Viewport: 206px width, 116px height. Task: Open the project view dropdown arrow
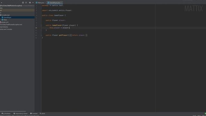[x=1, y=3]
